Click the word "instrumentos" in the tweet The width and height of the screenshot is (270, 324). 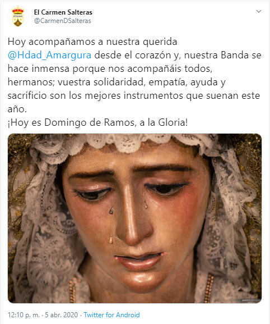[153, 95]
